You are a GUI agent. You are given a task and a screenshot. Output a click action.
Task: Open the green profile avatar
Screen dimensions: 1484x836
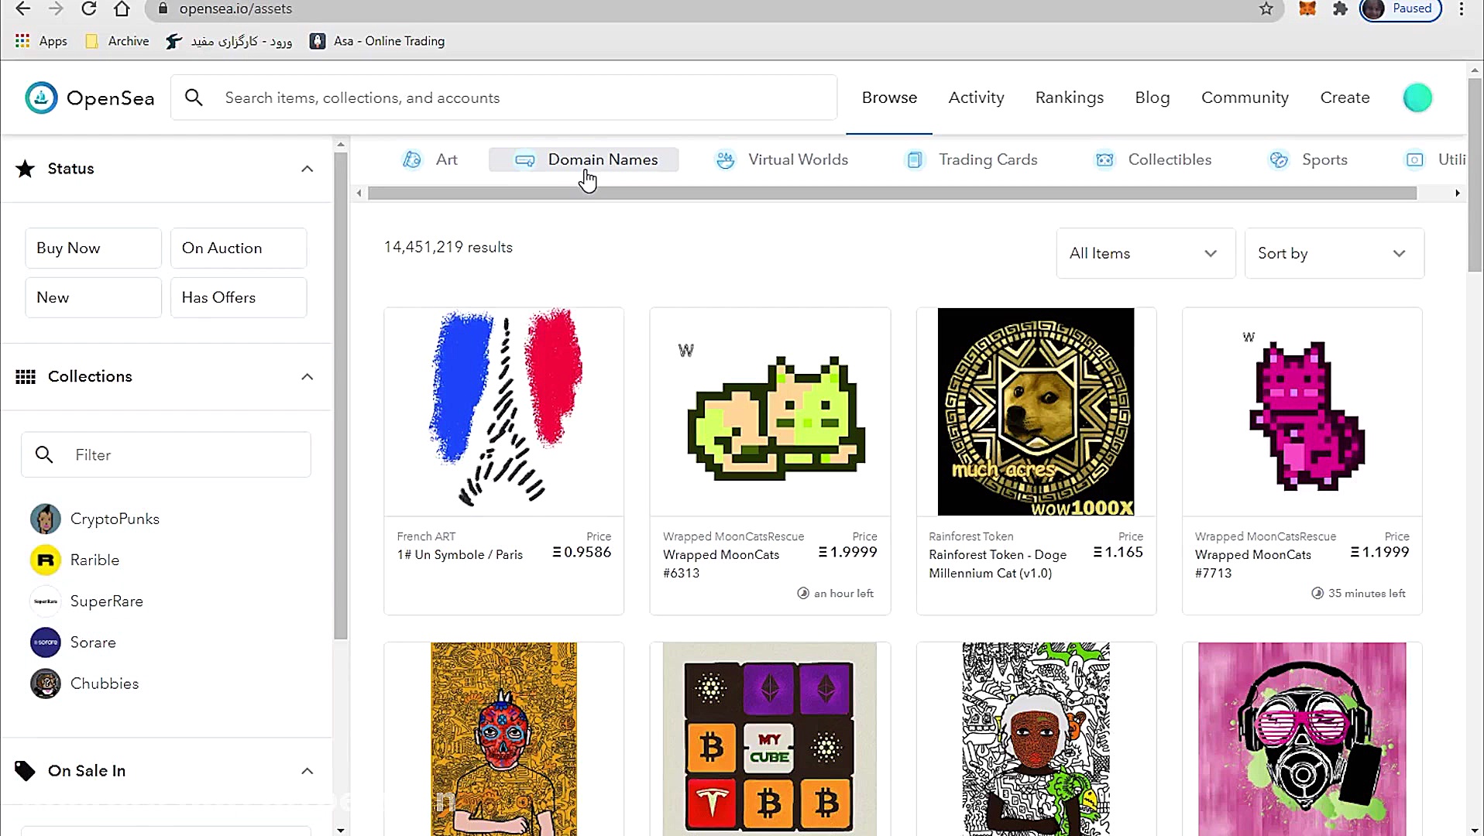click(1417, 98)
